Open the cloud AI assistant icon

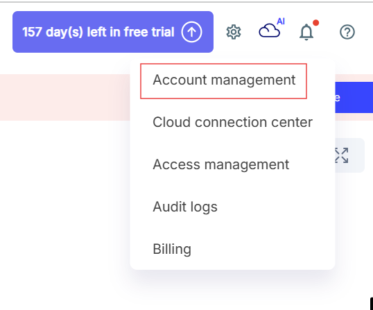tap(269, 31)
